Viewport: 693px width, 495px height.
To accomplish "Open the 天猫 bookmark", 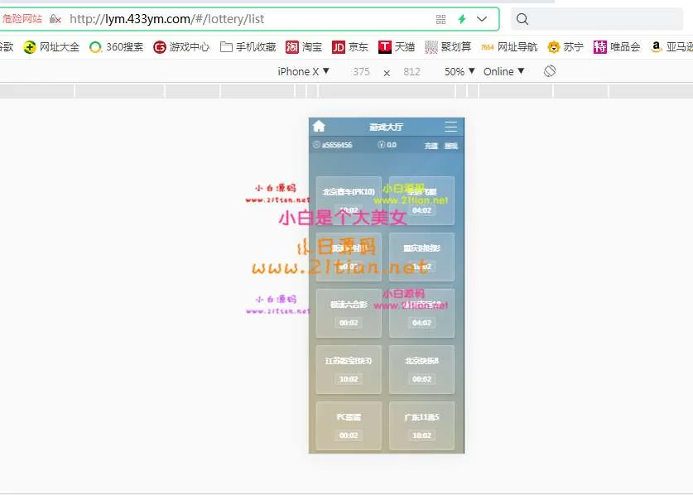I will pyautogui.click(x=397, y=47).
